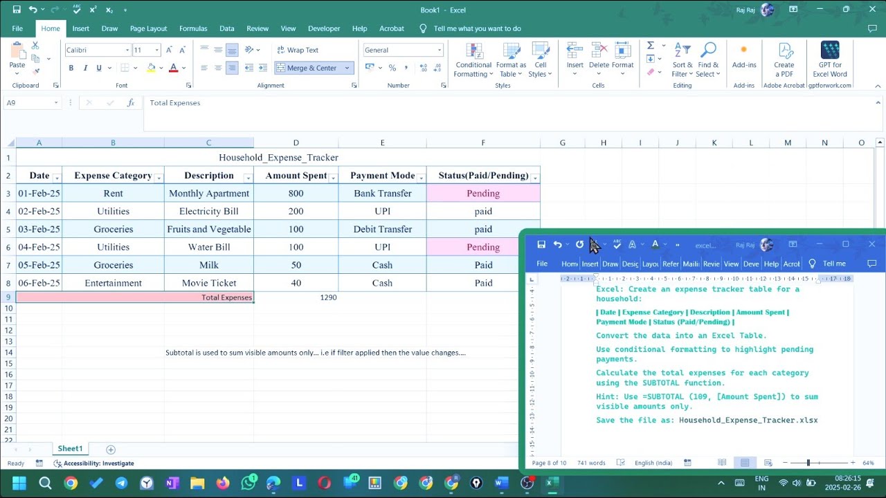The height and width of the screenshot is (498, 886).
Task: Open the Sort & Filter tool
Action: click(682, 60)
